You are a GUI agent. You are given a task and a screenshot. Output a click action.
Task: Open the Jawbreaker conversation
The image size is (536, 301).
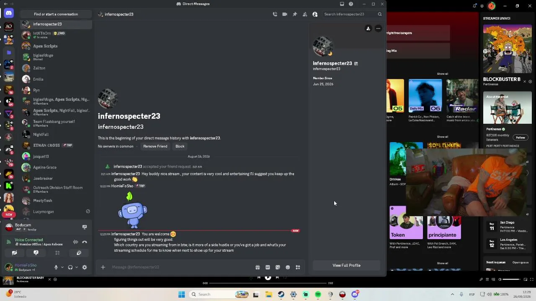coord(56,179)
